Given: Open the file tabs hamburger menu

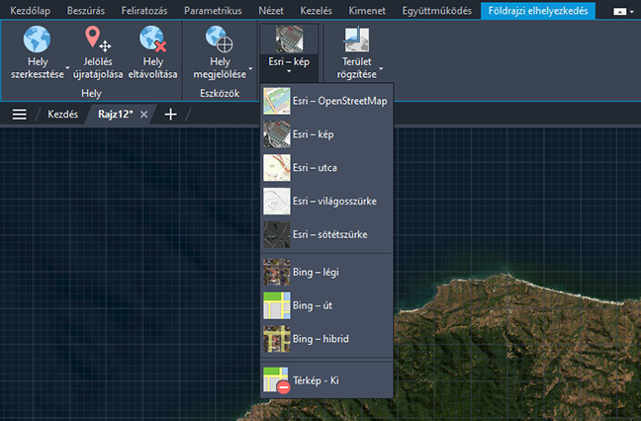Looking at the screenshot, I should coord(19,115).
